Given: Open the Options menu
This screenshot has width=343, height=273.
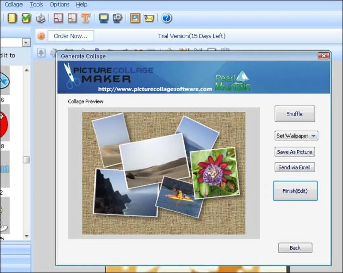Looking at the screenshot, I should tap(59, 4).
